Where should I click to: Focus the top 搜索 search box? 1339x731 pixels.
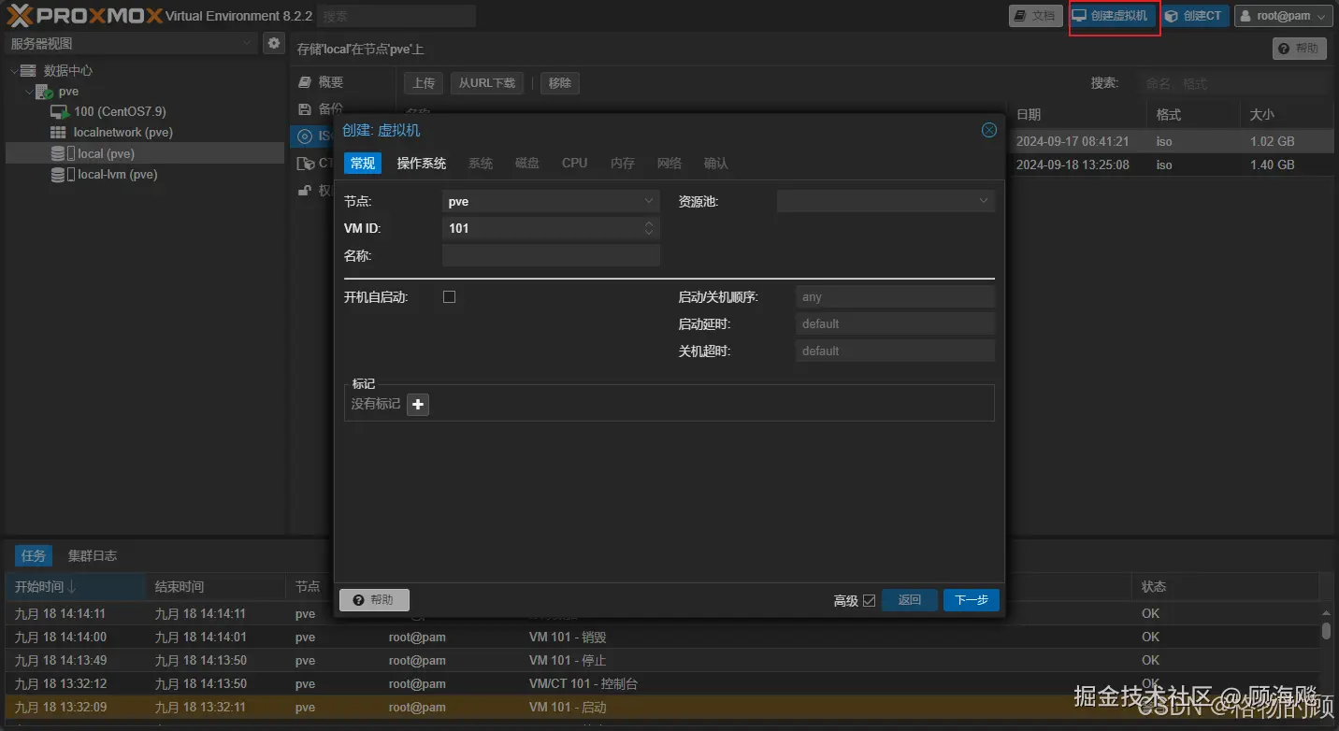point(396,16)
